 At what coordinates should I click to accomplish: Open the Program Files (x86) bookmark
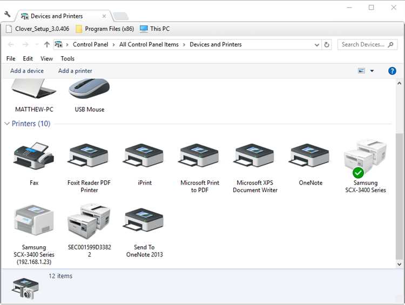[105, 29]
